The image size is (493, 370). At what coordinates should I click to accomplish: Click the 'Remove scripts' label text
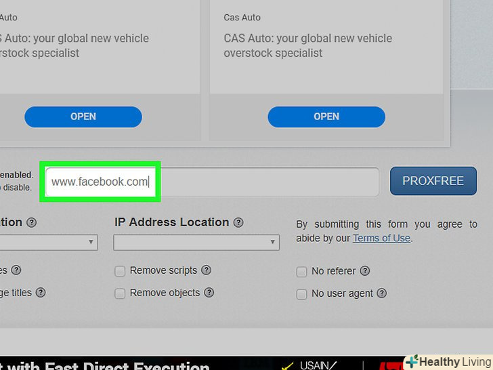coord(163,270)
